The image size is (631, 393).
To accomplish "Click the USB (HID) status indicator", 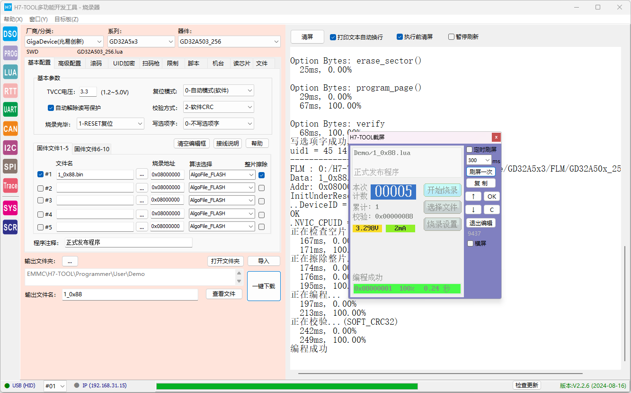I will (x=20, y=385).
